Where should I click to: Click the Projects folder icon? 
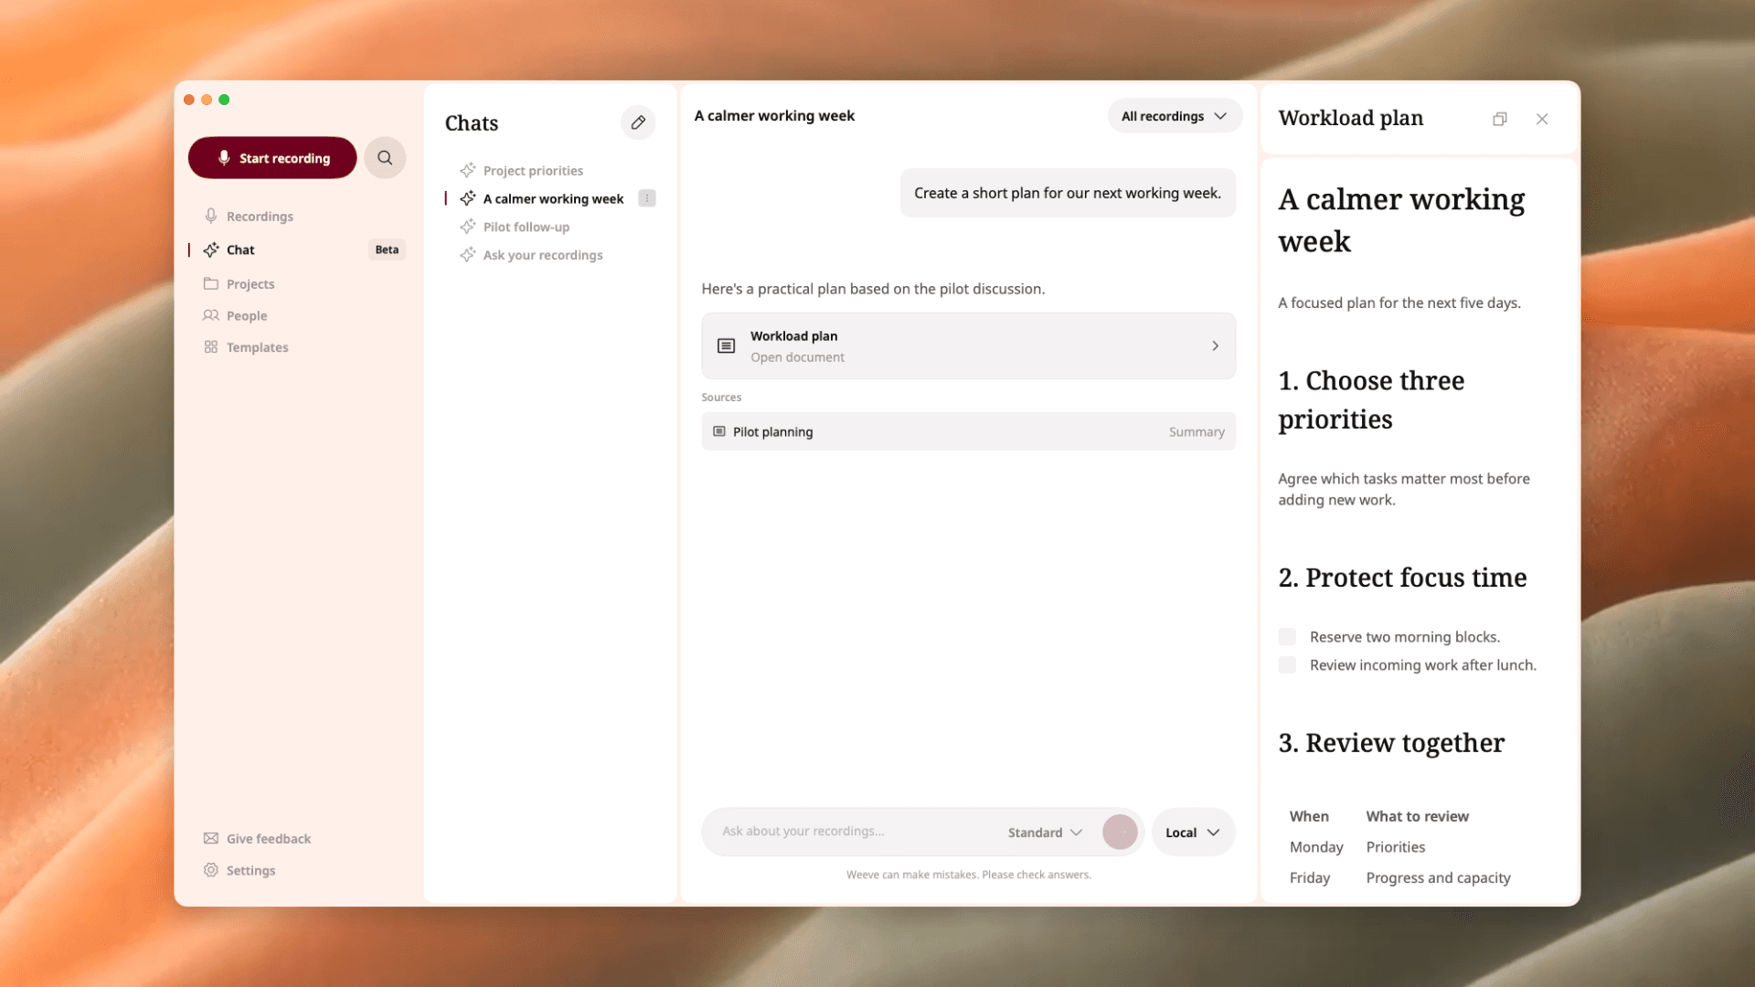[211, 283]
